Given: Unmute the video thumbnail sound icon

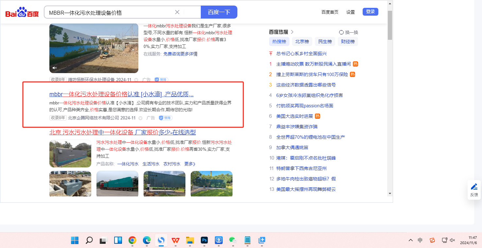Looking at the screenshot, I should pyautogui.click(x=55, y=68).
